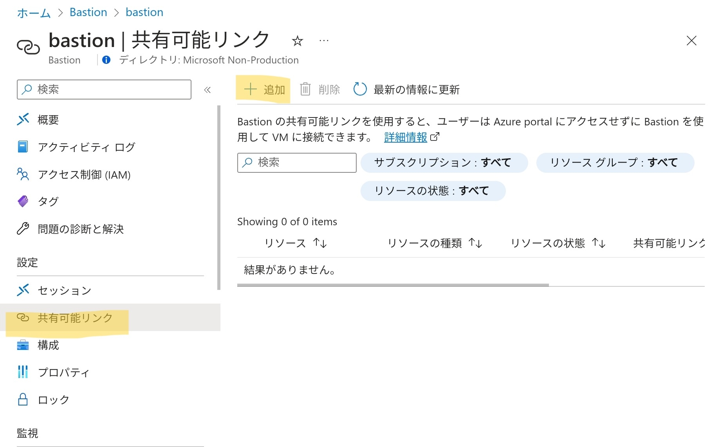Click the 追加 add button
Image resolution: width=720 pixels, height=447 pixels.
point(264,90)
